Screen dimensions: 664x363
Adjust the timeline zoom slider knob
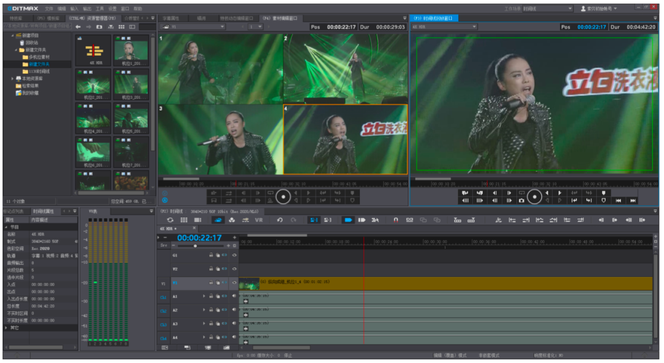(x=196, y=245)
